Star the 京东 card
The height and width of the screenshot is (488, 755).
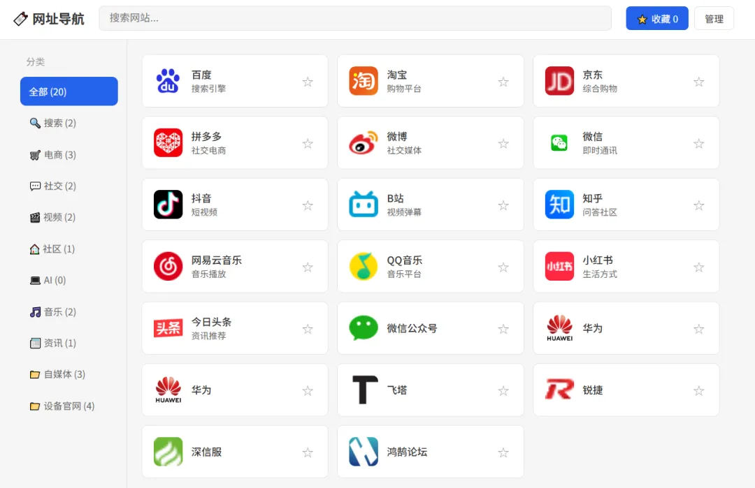(698, 82)
